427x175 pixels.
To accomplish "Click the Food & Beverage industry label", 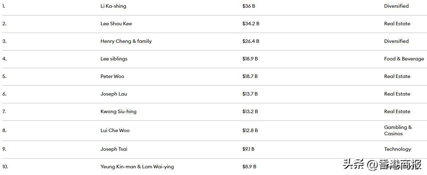I will [404, 59].
